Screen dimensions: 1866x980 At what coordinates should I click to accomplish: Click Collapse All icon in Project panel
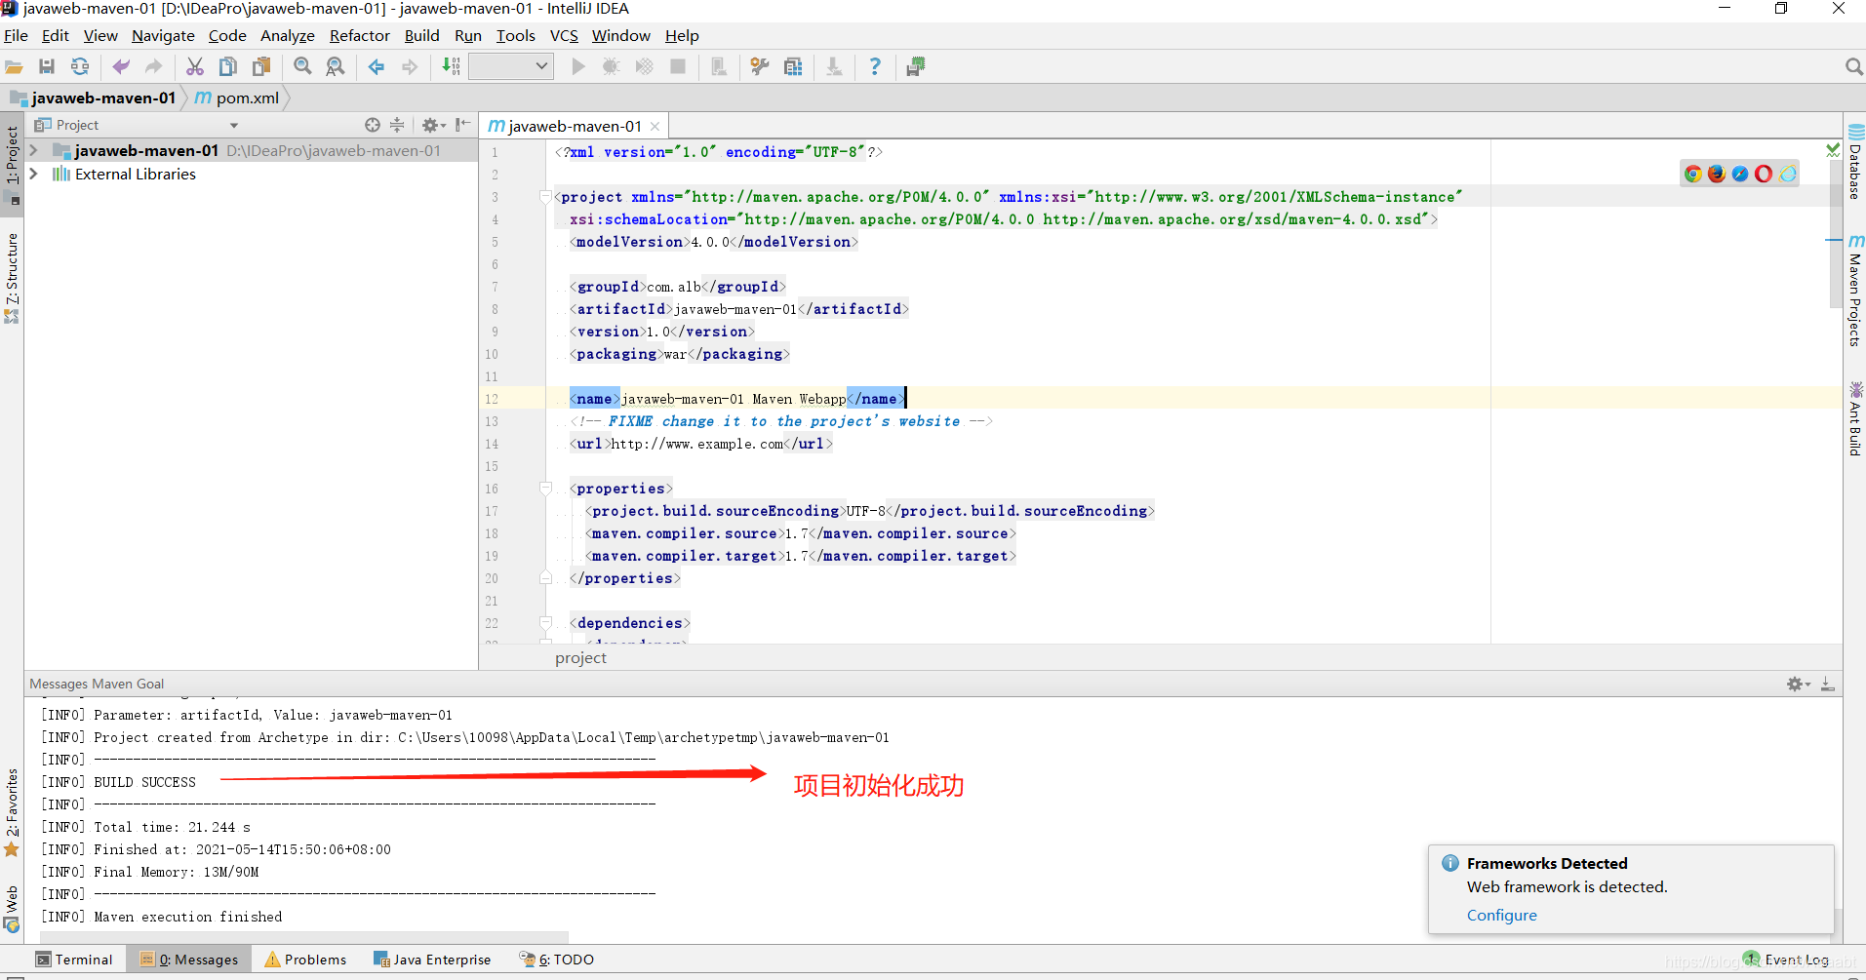[397, 125]
